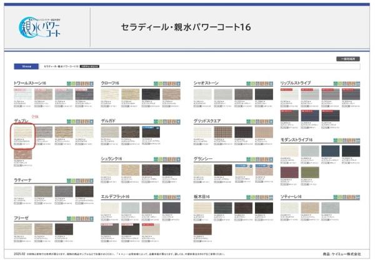Click the 2025.02 date in footer
This screenshot has width=375, height=262.
pos(19,254)
